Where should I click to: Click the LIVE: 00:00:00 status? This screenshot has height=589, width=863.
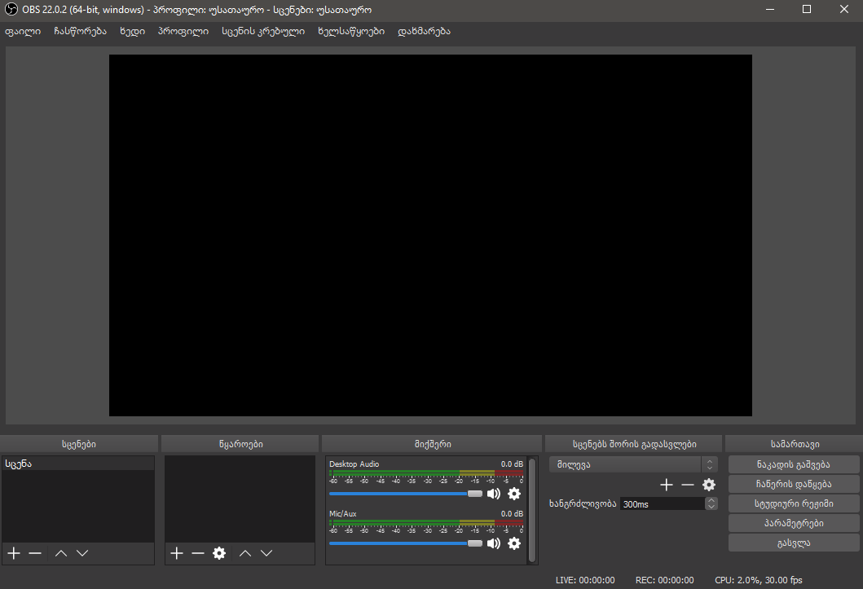pyautogui.click(x=585, y=580)
